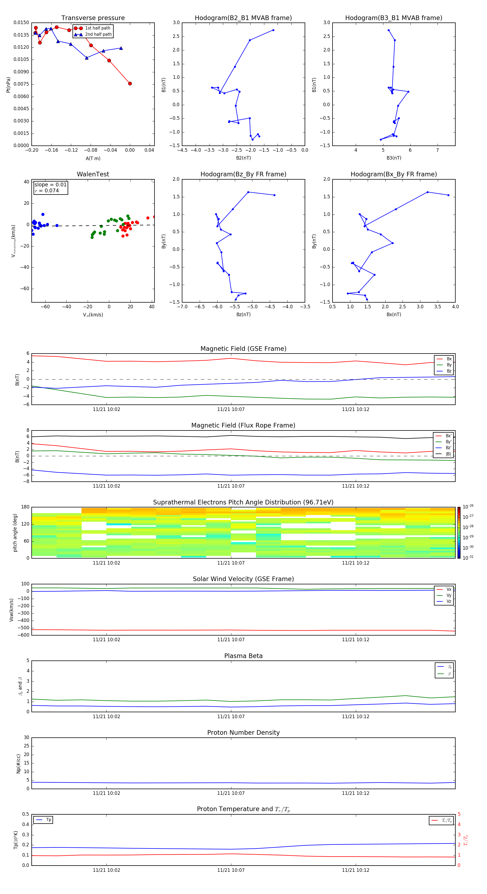Click the Bz entry in GSE legend

tap(444, 371)
